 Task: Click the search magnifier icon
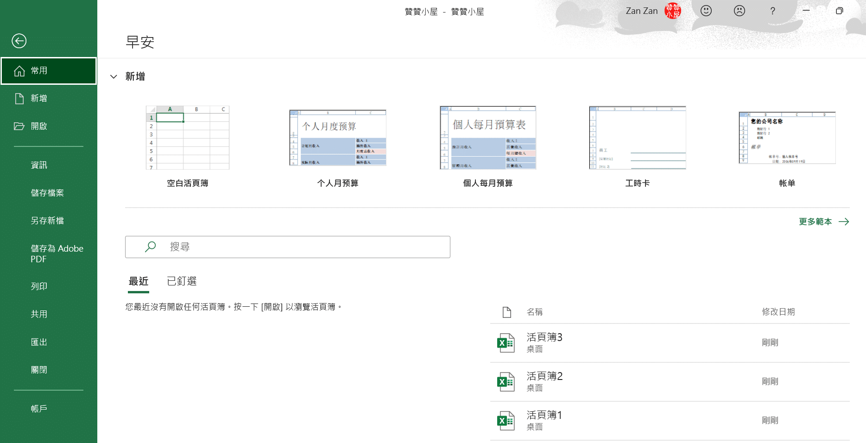150,247
